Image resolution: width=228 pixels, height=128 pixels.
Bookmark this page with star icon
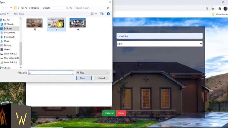(x=213, y=9)
